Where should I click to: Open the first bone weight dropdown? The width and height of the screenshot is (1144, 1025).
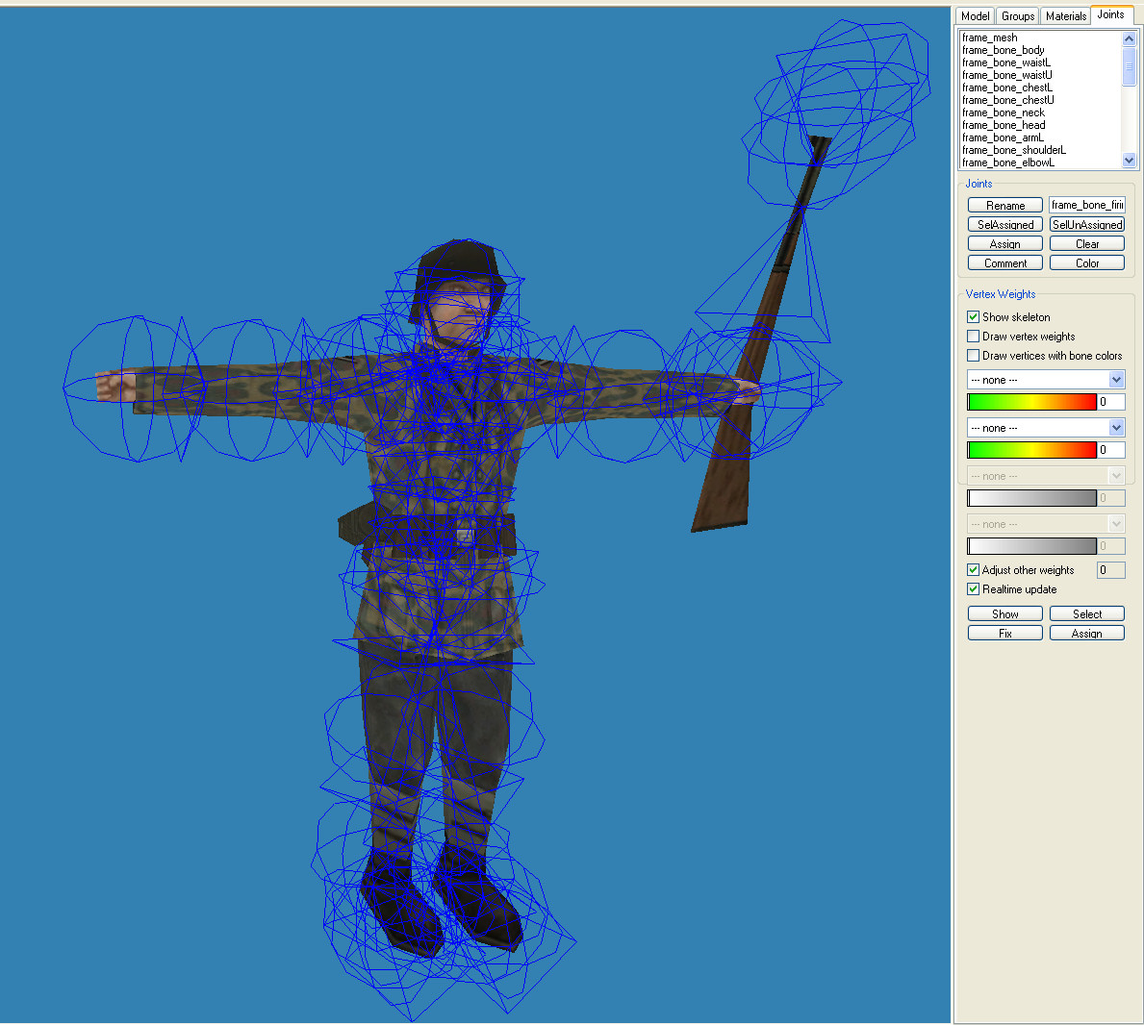click(x=1045, y=379)
